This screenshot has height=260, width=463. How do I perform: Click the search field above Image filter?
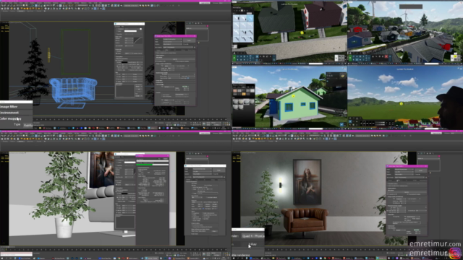pos(16,102)
